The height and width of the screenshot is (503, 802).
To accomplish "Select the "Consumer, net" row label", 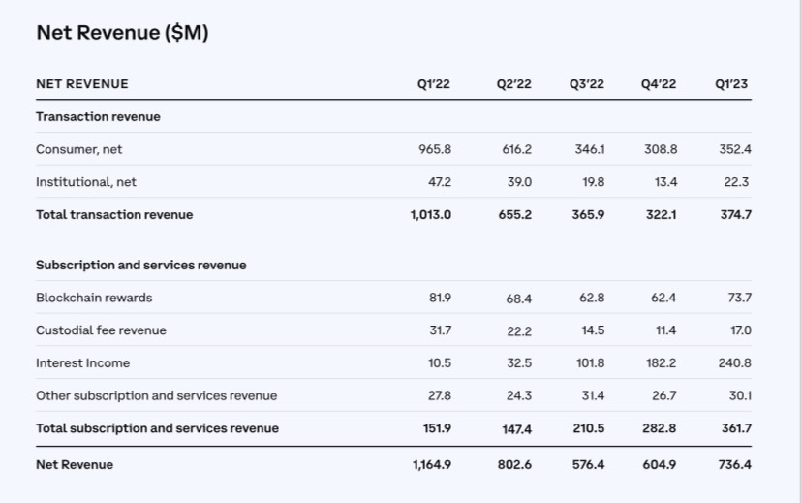I will click(x=79, y=149).
